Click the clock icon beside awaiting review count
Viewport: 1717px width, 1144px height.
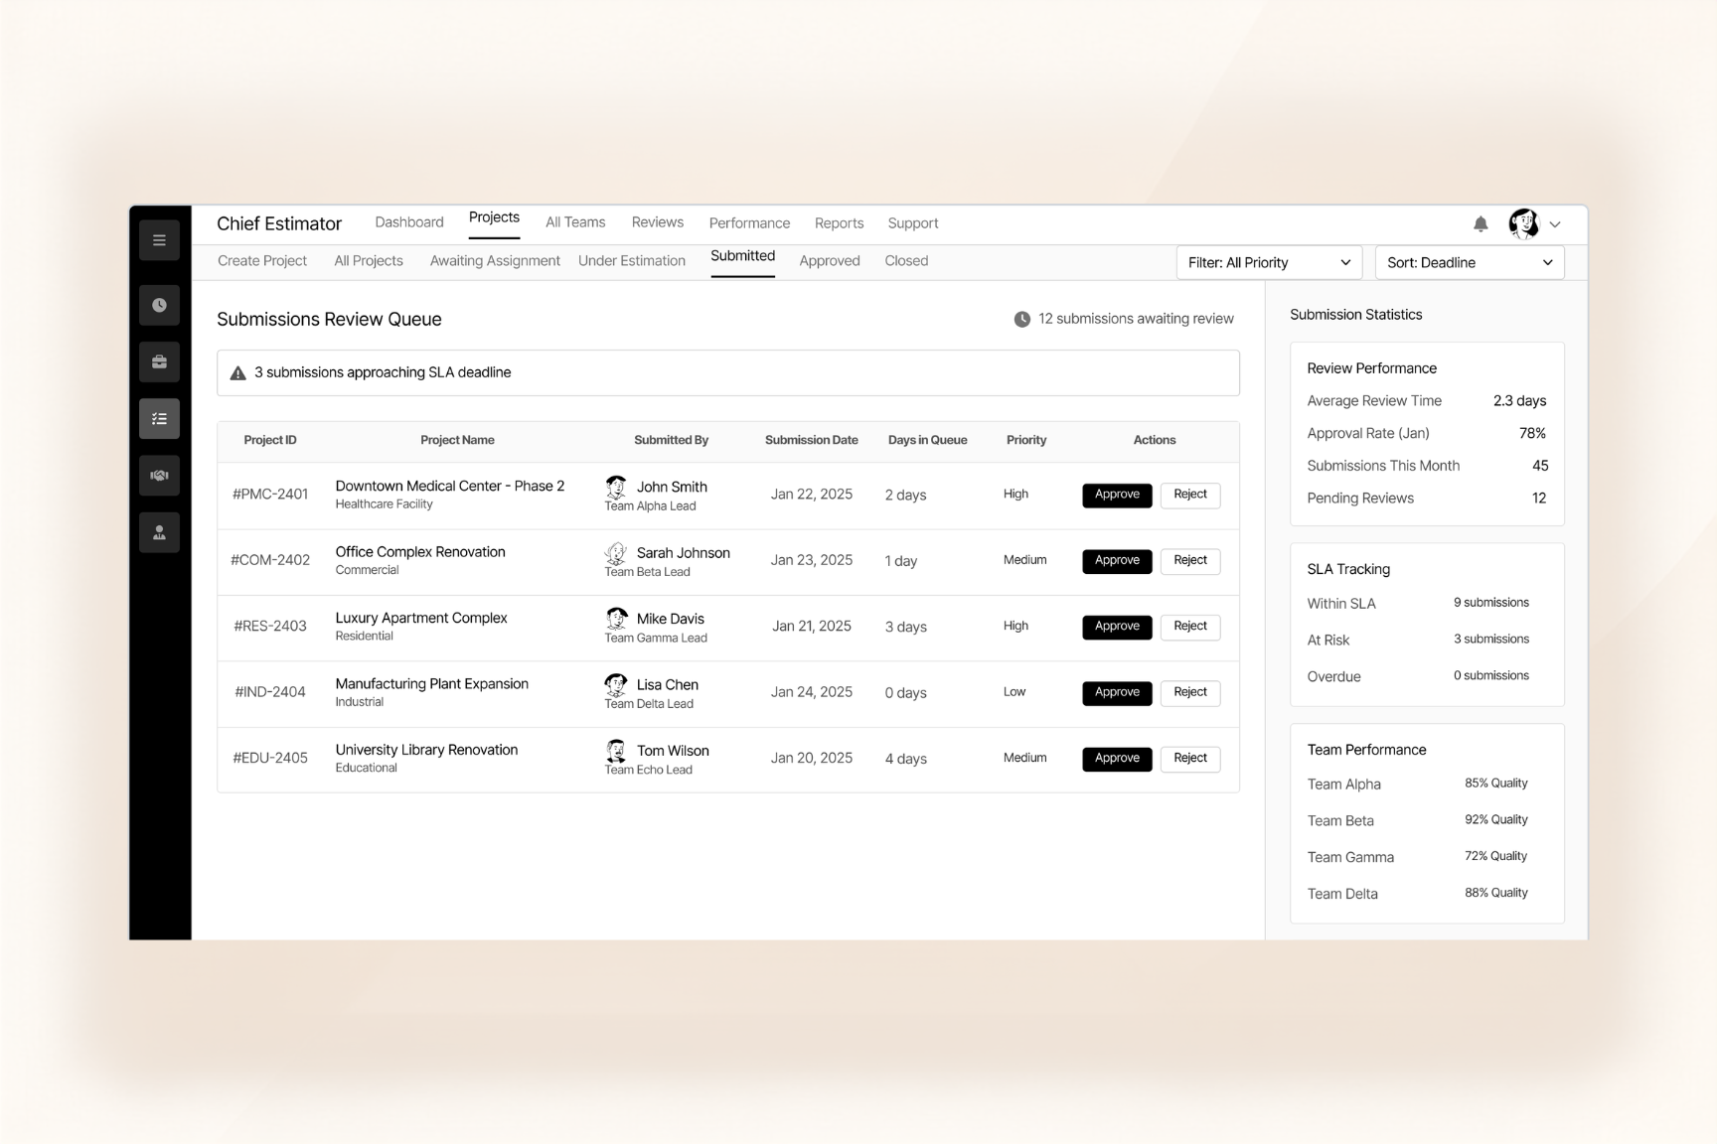coord(1021,319)
